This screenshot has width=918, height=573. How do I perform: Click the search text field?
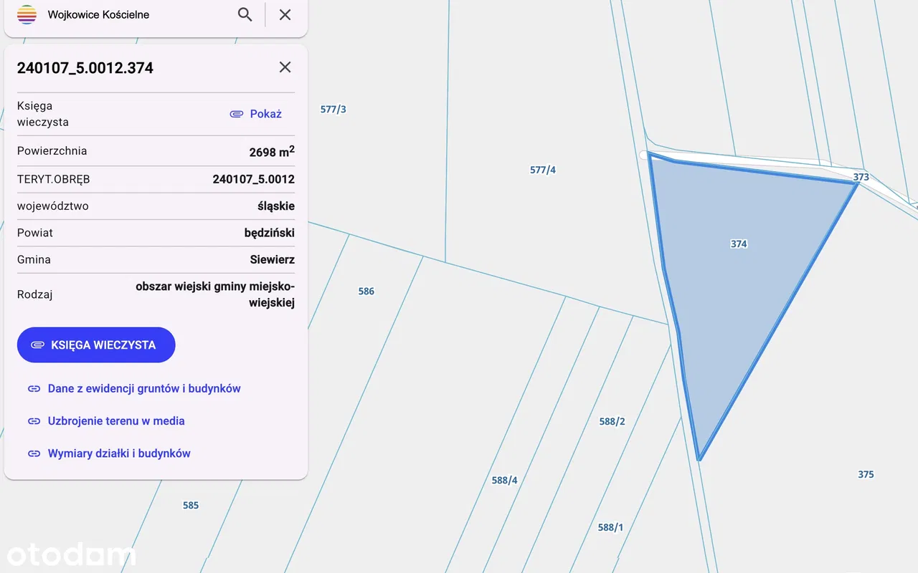(136, 15)
